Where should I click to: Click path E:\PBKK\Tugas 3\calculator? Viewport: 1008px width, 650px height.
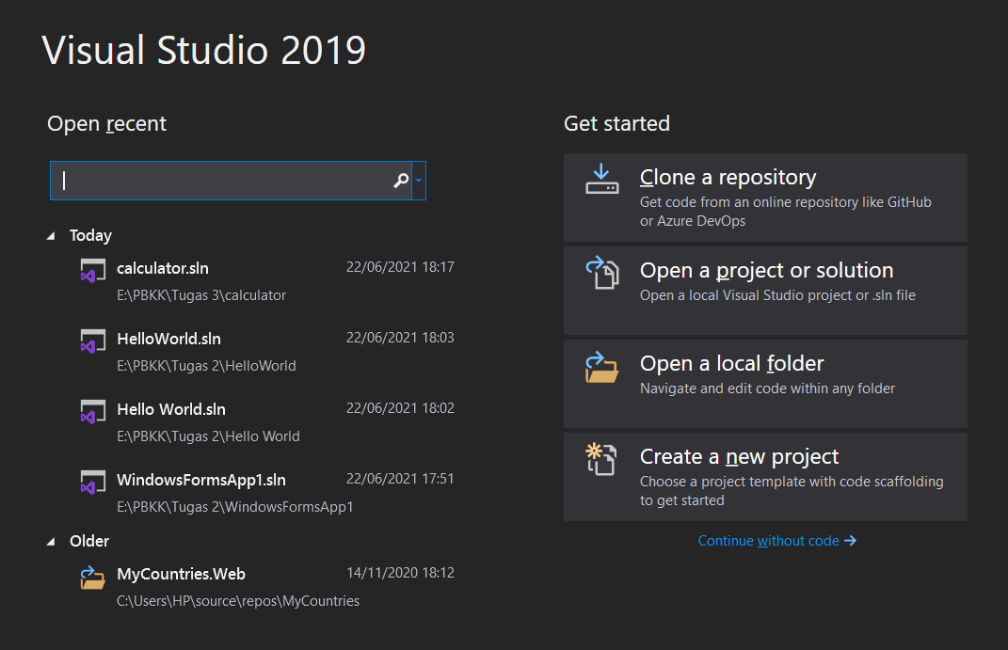(x=201, y=295)
